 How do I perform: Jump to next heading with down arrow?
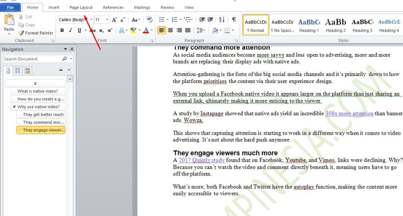[x=69, y=70]
